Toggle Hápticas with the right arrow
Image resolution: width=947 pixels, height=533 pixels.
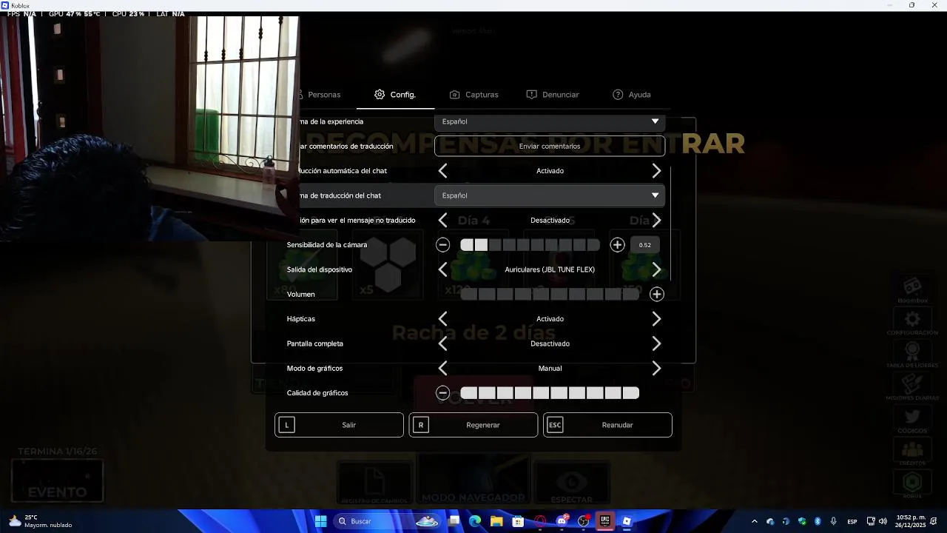656,319
